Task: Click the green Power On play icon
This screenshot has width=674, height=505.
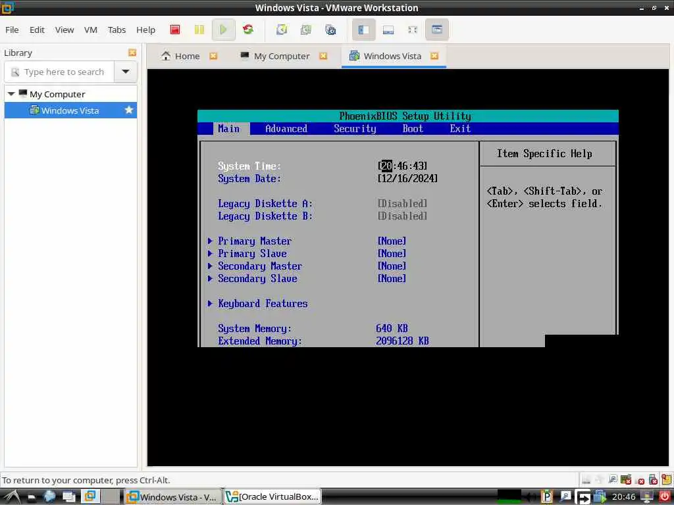Action: pyautogui.click(x=223, y=30)
